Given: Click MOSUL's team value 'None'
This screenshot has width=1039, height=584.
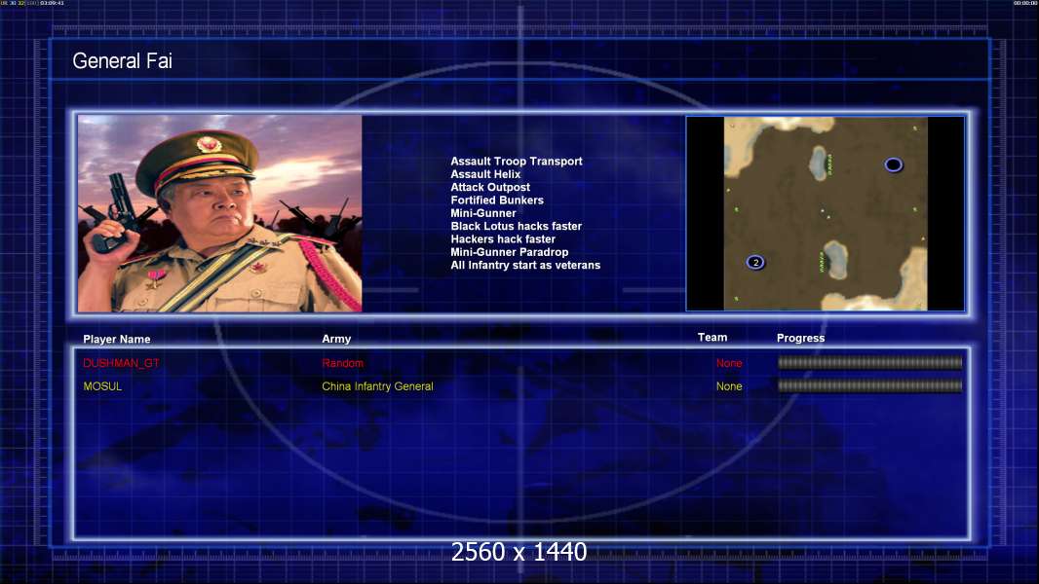Looking at the screenshot, I should 729,386.
